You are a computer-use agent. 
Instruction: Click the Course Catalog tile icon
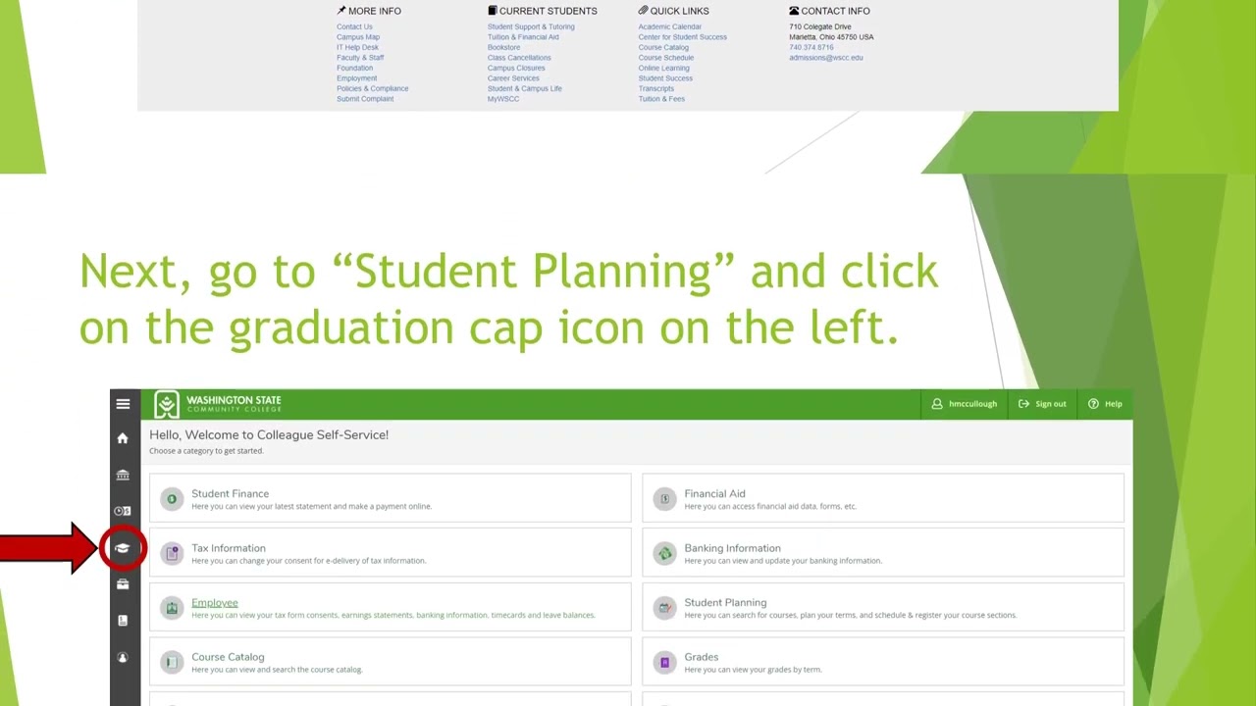[172, 662]
